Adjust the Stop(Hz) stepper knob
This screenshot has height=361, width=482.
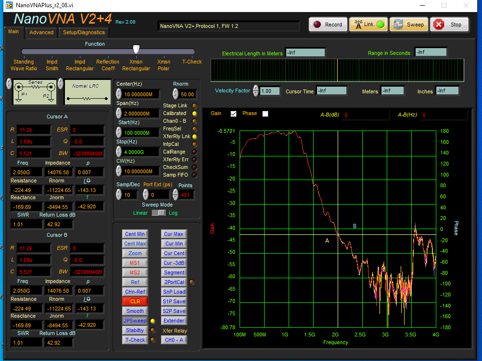pyautogui.click(x=119, y=152)
